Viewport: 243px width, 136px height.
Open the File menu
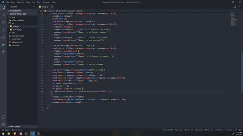8,2
